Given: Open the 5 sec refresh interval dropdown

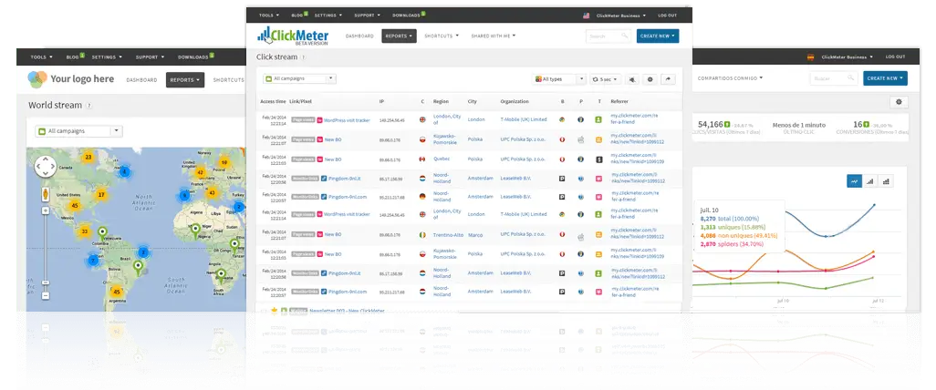Looking at the screenshot, I should (x=605, y=79).
